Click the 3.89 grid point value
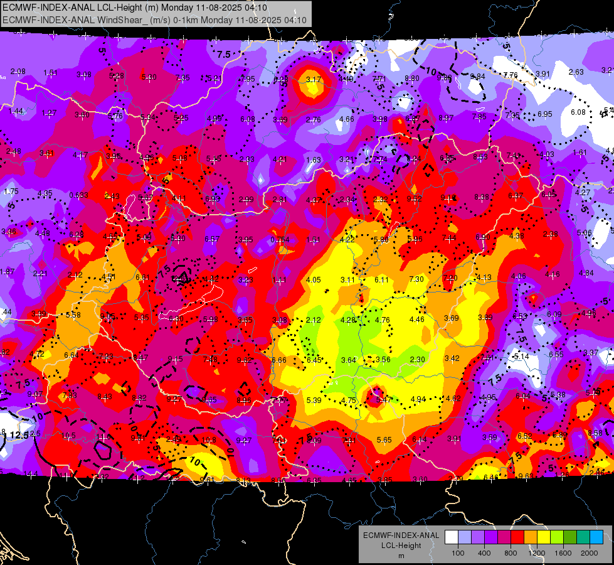This screenshot has width=614, height=565. [x=485, y=317]
